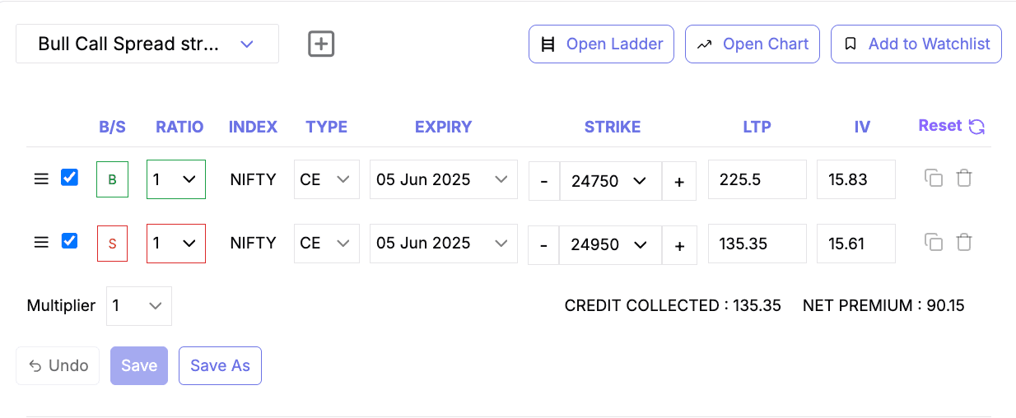Delete the 24950 strike leg

tap(964, 243)
